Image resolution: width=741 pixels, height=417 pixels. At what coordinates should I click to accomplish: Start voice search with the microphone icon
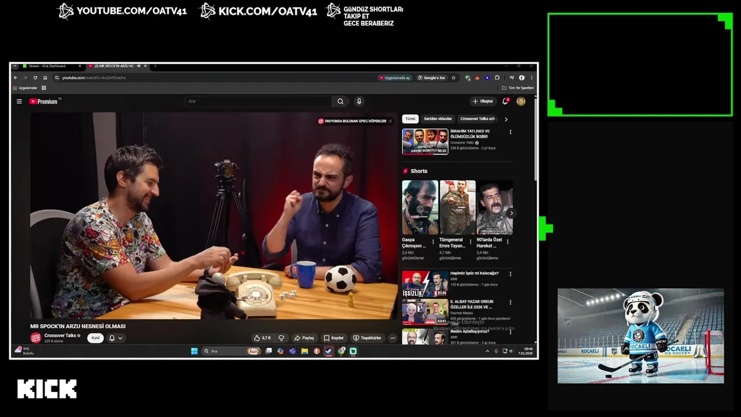[x=359, y=101]
